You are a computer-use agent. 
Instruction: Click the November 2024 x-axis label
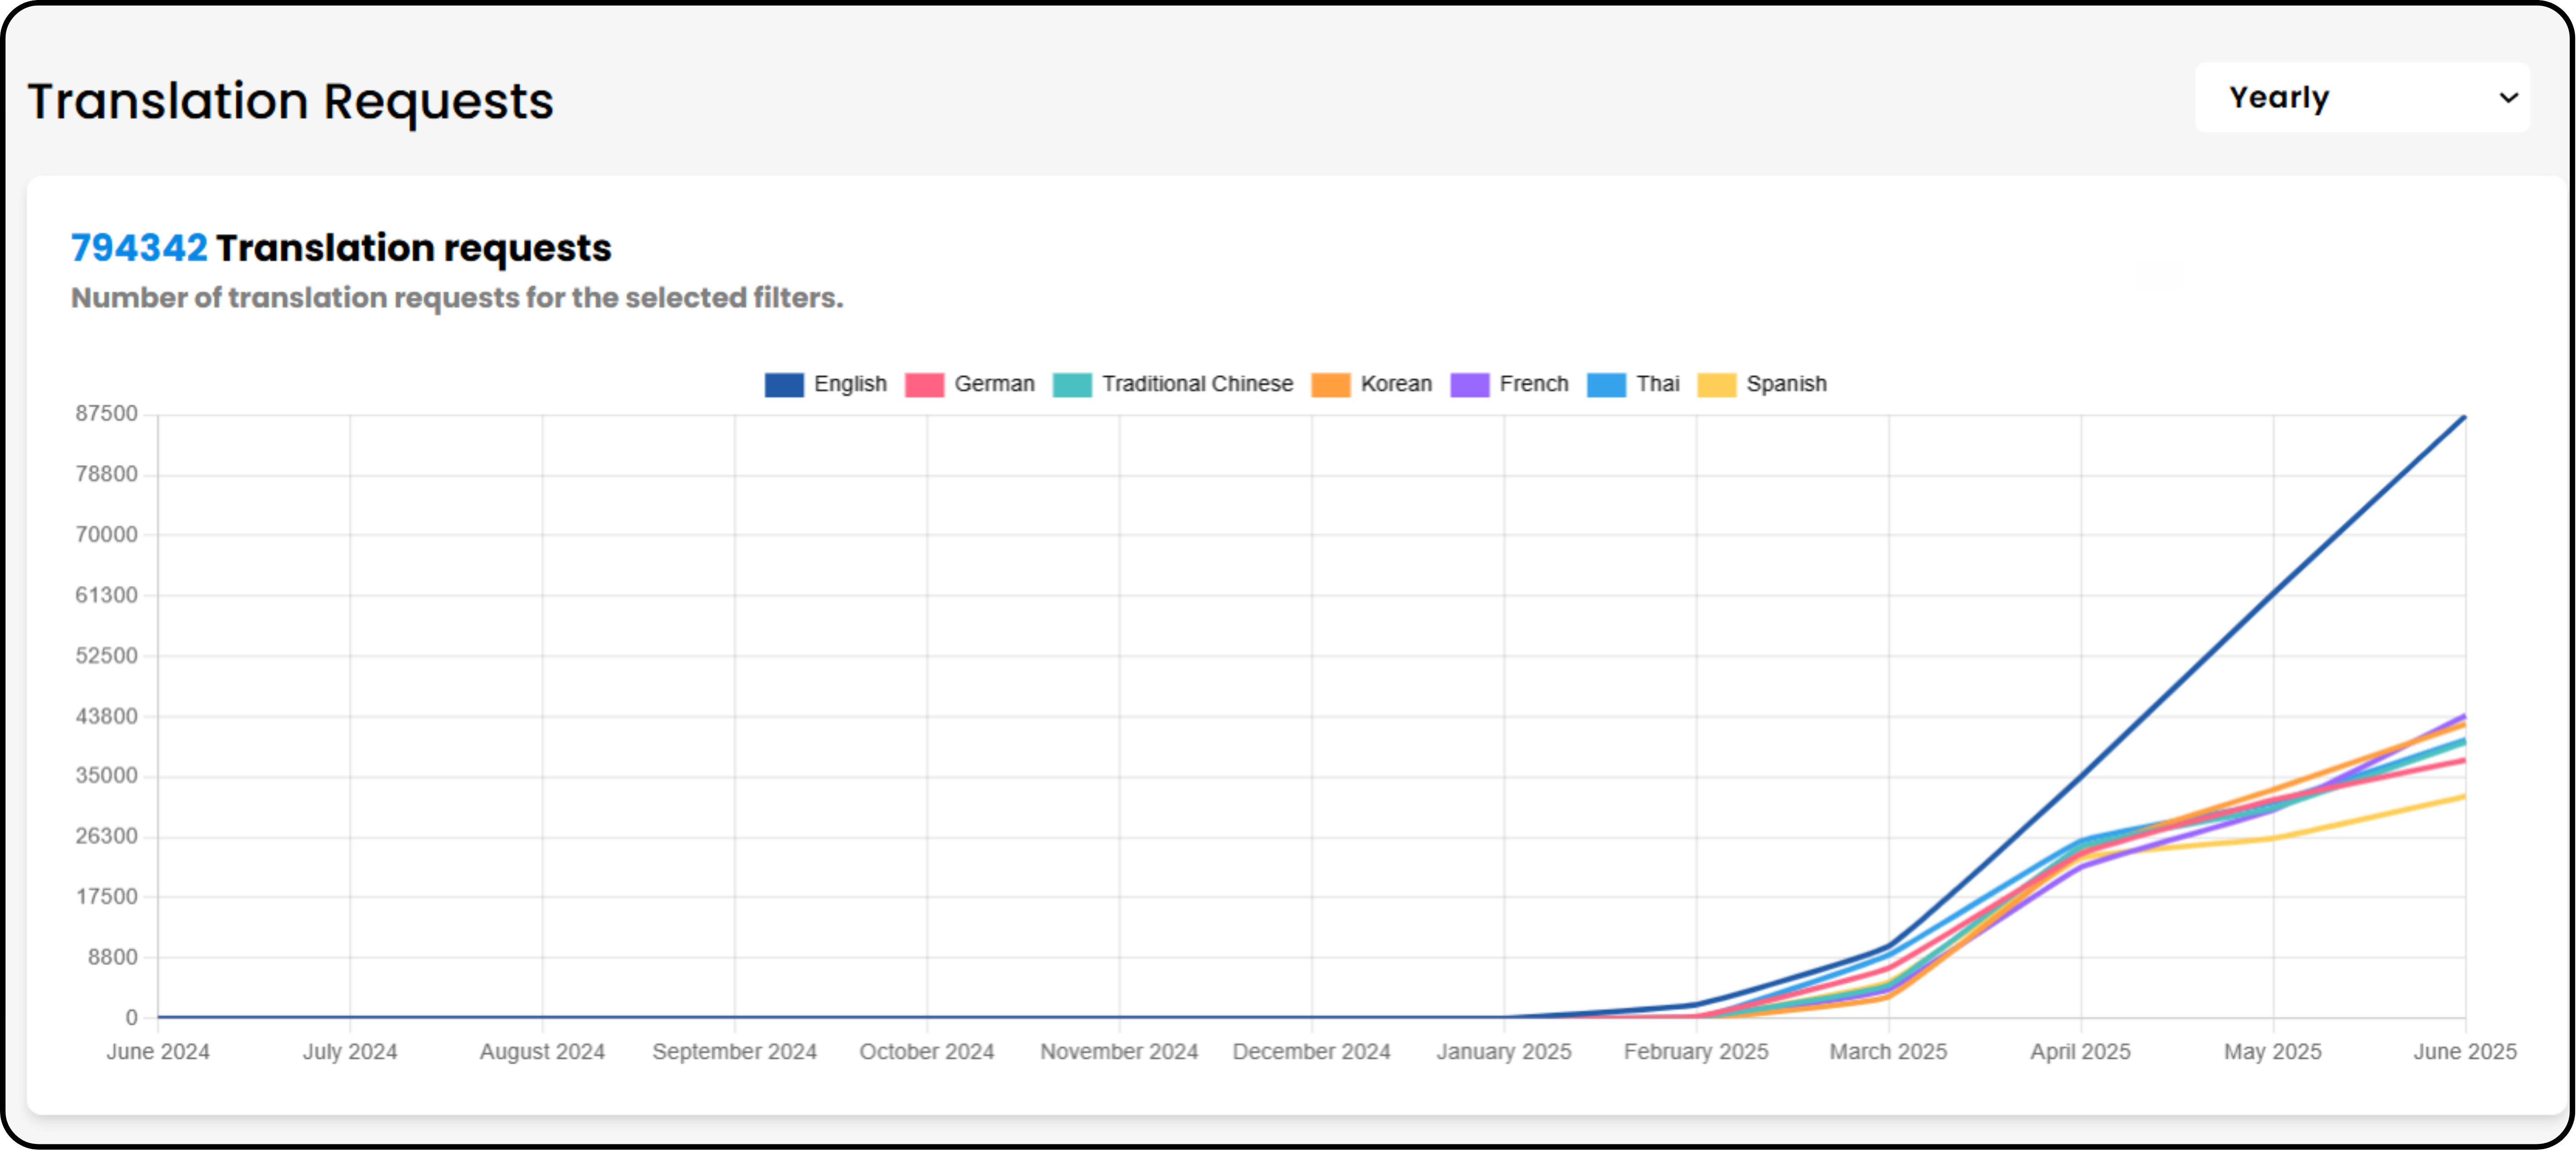(x=1119, y=1051)
